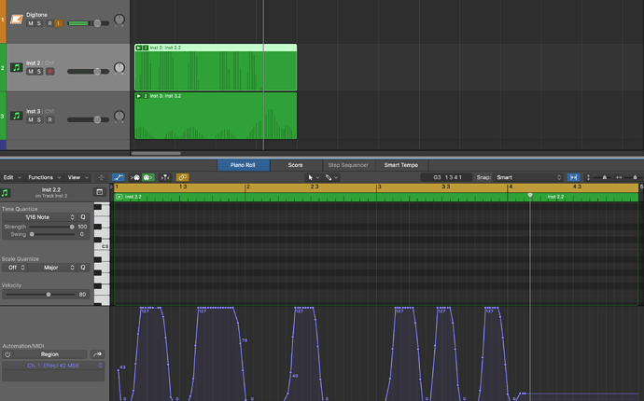Image resolution: width=644 pixels, height=401 pixels.
Task: Click the Inst 2 instrument icon
Action: (17, 67)
